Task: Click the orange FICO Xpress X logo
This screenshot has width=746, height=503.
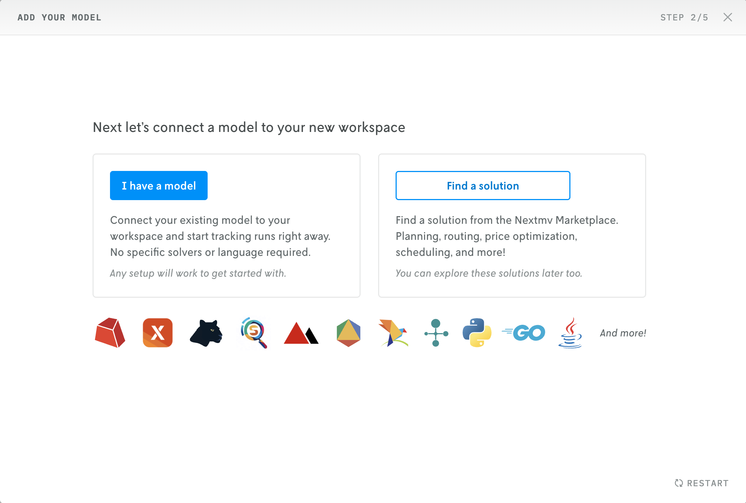Action: (x=157, y=333)
